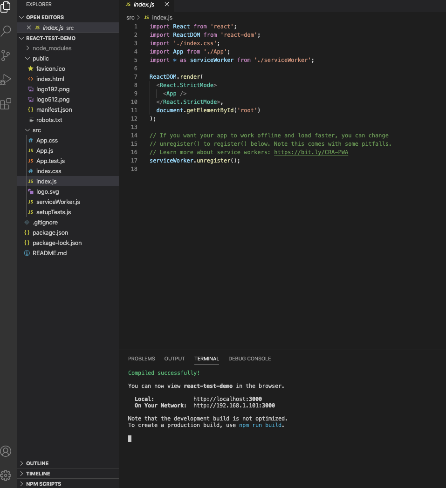Open package-lock.json file

(x=68, y=243)
